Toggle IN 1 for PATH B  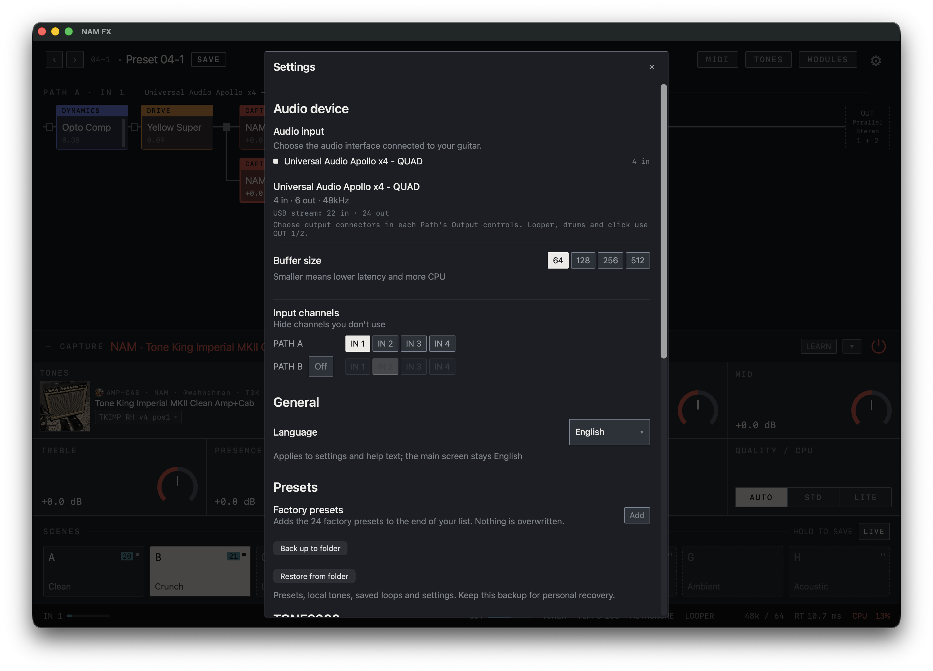(357, 367)
